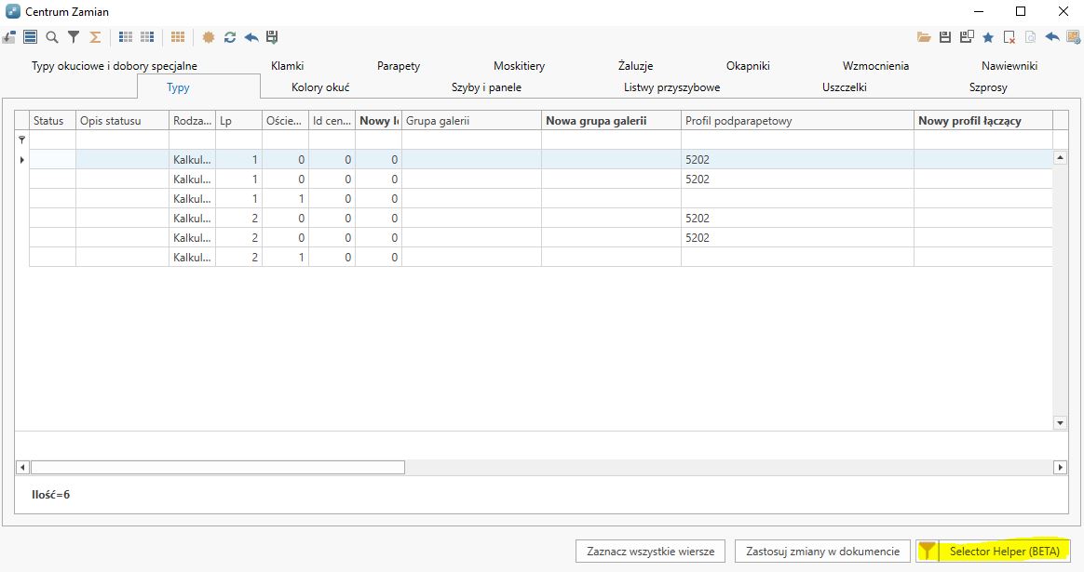Open the Nawiewniki tab
This screenshot has width=1084, height=572.
coord(1009,66)
